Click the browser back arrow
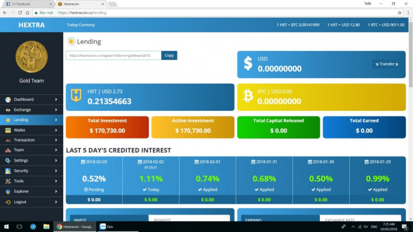This screenshot has width=413, height=232. click(x=5, y=12)
